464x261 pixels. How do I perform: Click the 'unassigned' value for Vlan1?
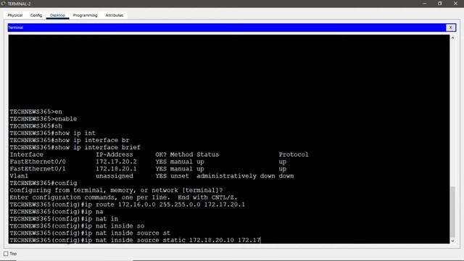115,175
